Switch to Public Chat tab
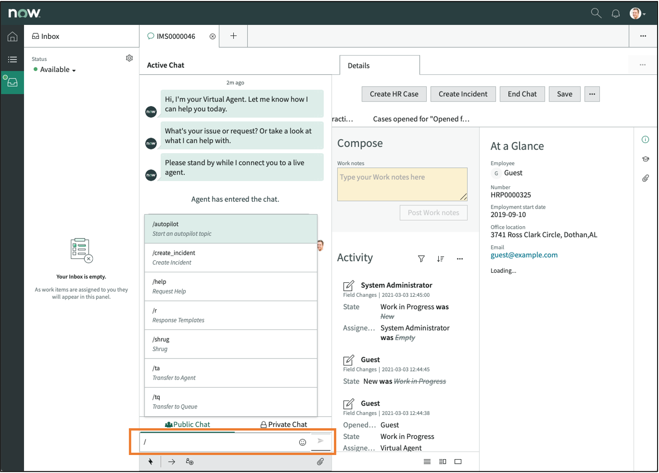 pyautogui.click(x=187, y=425)
